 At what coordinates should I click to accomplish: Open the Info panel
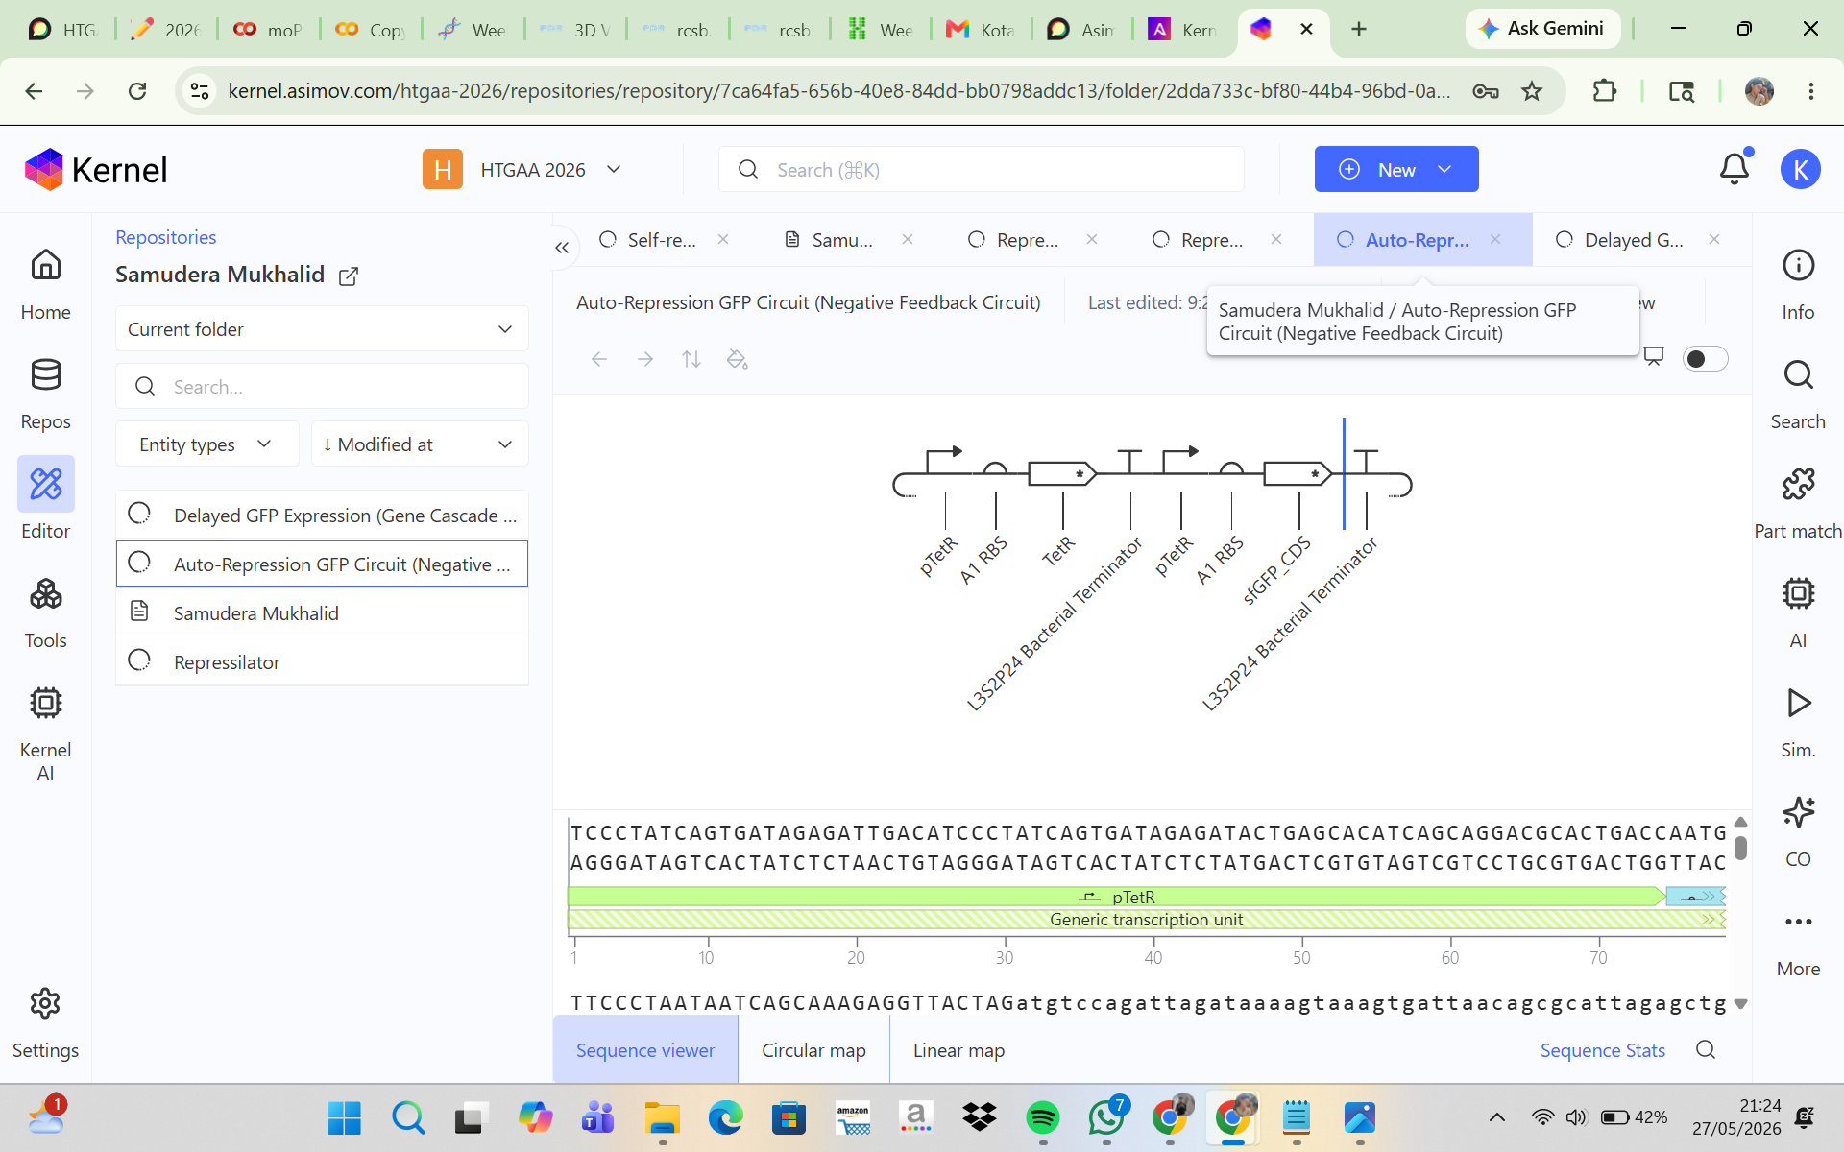pyautogui.click(x=1797, y=285)
